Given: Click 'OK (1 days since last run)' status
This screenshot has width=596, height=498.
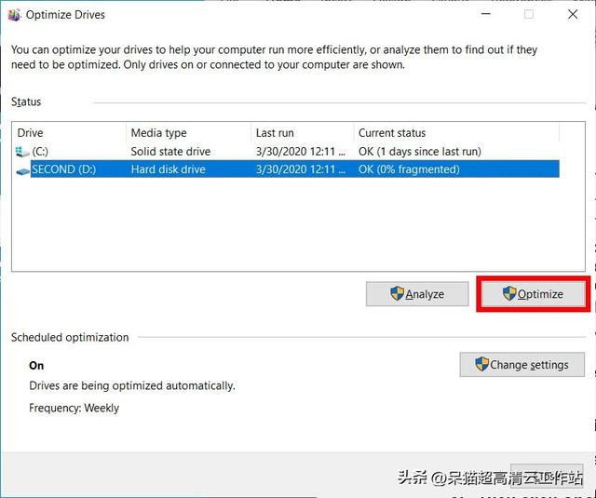Looking at the screenshot, I should coord(420,152).
